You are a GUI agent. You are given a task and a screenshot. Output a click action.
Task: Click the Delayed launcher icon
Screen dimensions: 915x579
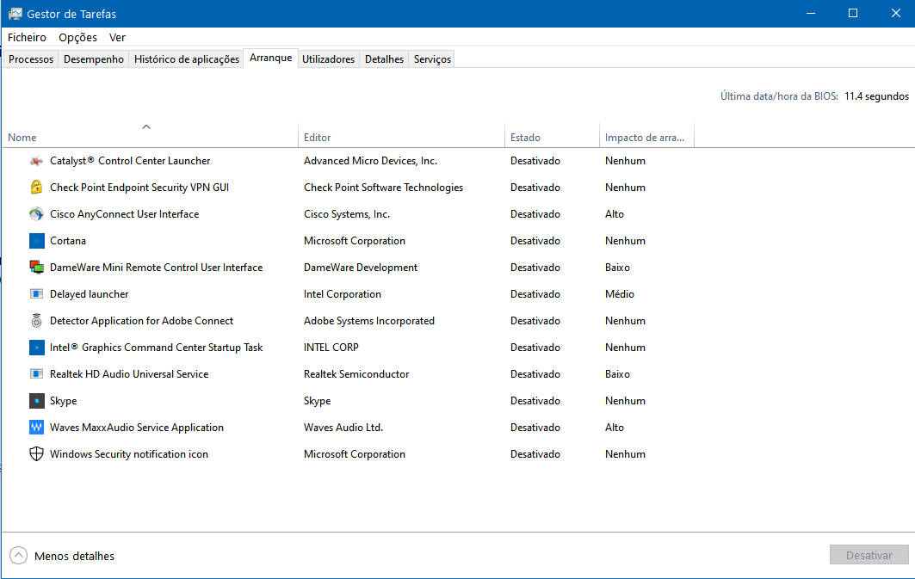[36, 294]
